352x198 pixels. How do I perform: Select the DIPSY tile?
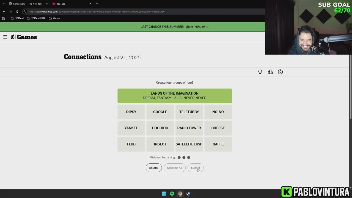point(131,112)
